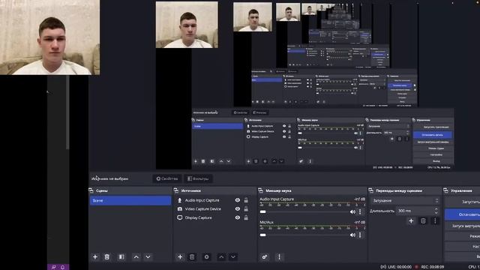This screenshot has width=480, height=270.
Task: Add a new source with the plus icon
Action: point(180,256)
